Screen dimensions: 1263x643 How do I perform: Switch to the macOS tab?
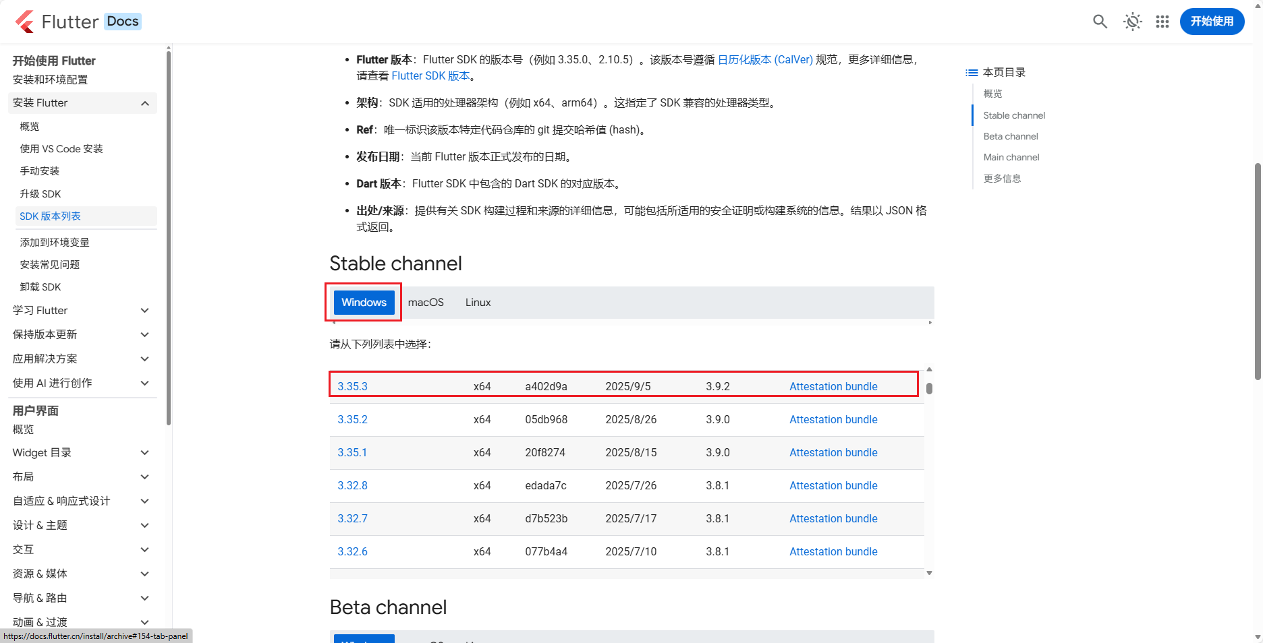(x=426, y=302)
